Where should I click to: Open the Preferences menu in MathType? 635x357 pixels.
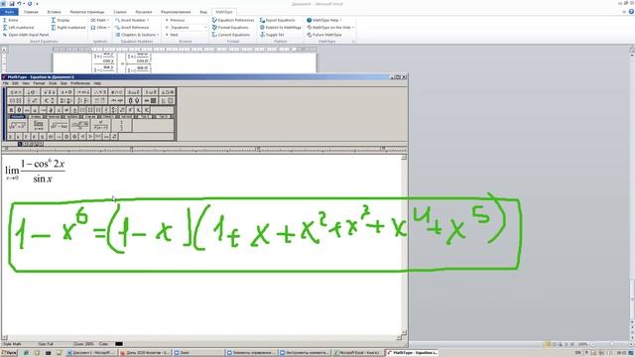click(80, 83)
